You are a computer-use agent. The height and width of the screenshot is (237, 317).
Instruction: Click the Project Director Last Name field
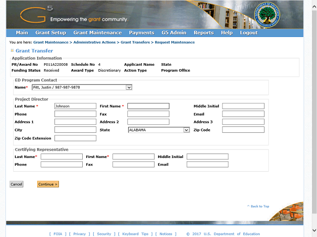pyautogui.click(x=75, y=106)
